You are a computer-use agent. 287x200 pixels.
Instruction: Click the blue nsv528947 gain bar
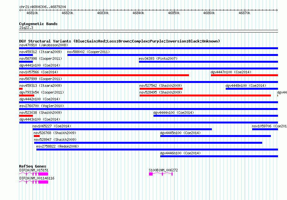(148, 143)
